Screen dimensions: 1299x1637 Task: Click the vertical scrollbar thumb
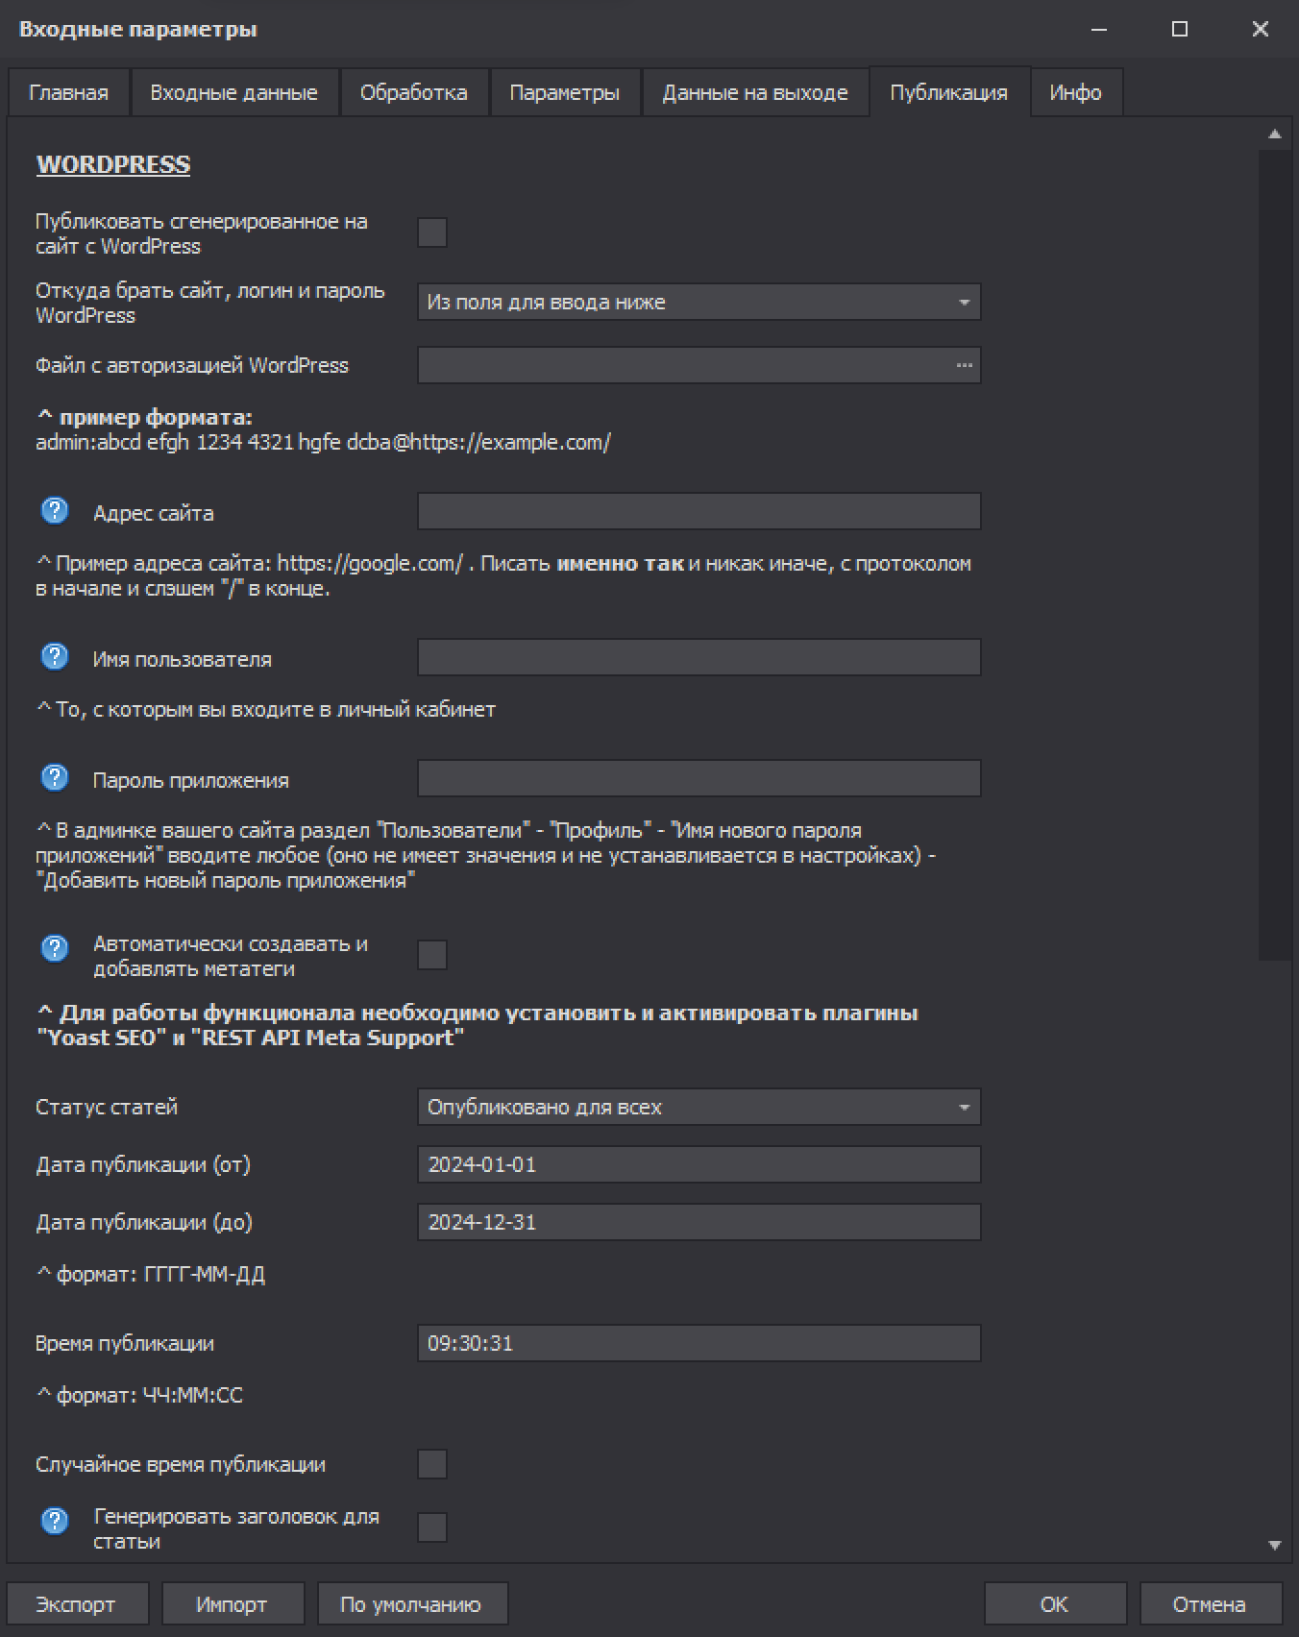point(1275,553)
